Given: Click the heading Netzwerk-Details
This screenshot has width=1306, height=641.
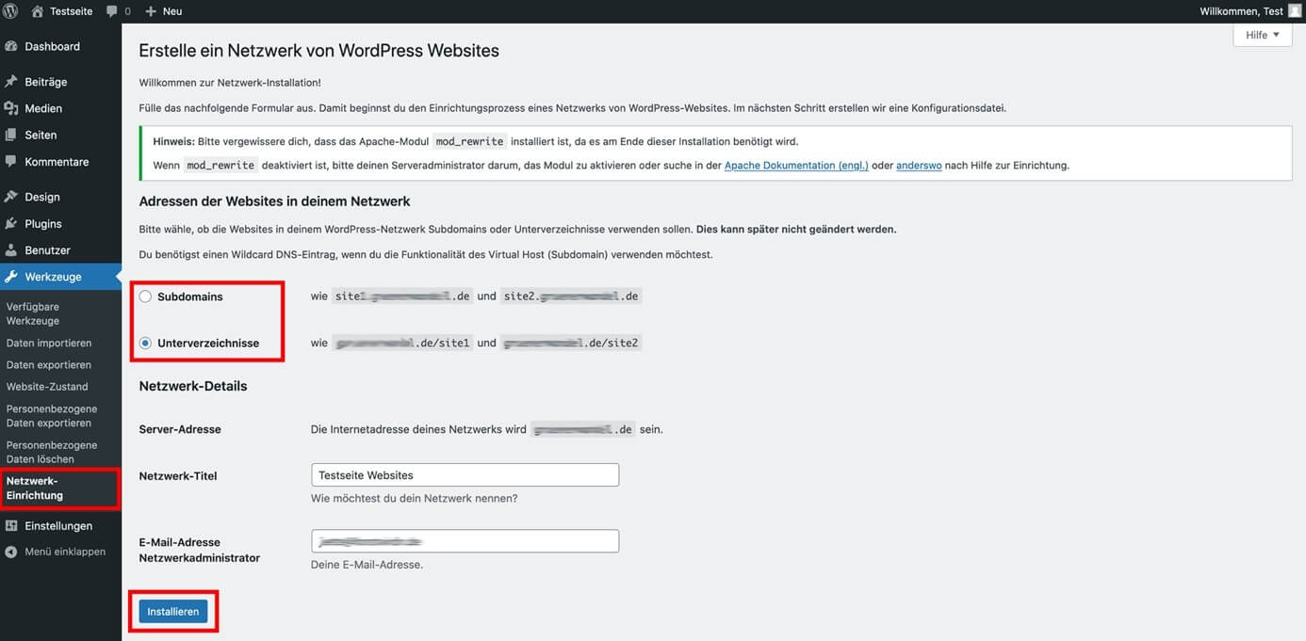Looking at the screenshot, I should coord(193,386).
